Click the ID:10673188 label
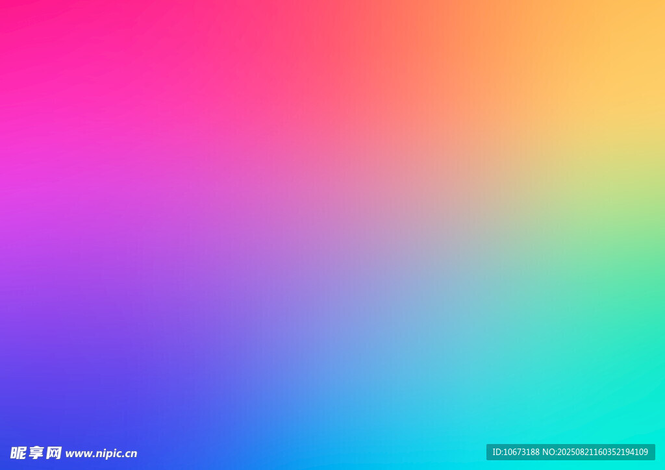The image size is (665, 470). pos(516,452)
